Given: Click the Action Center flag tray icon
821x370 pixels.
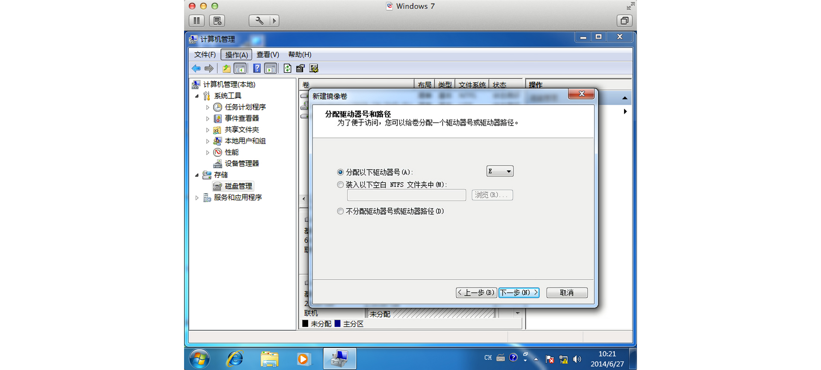Looking at the screenshot, I should click(x=550, y=359).
